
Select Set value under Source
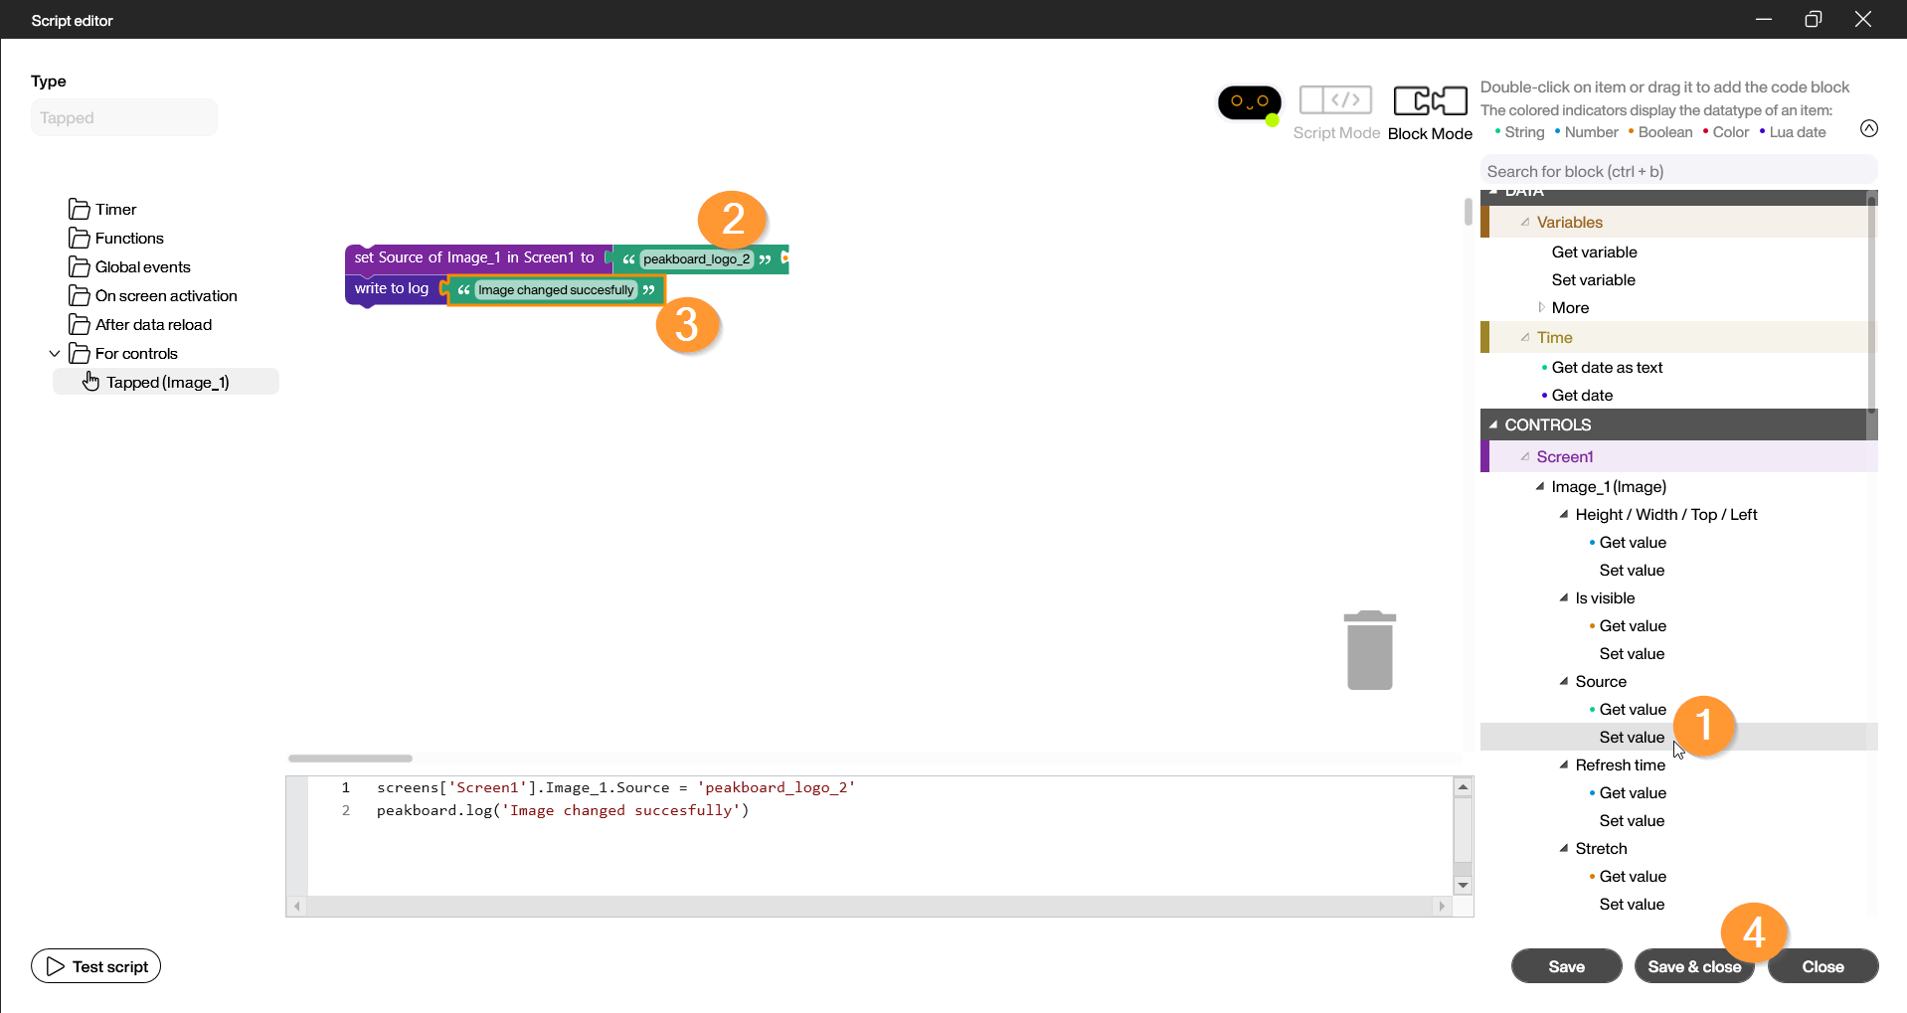[1631, 738]
